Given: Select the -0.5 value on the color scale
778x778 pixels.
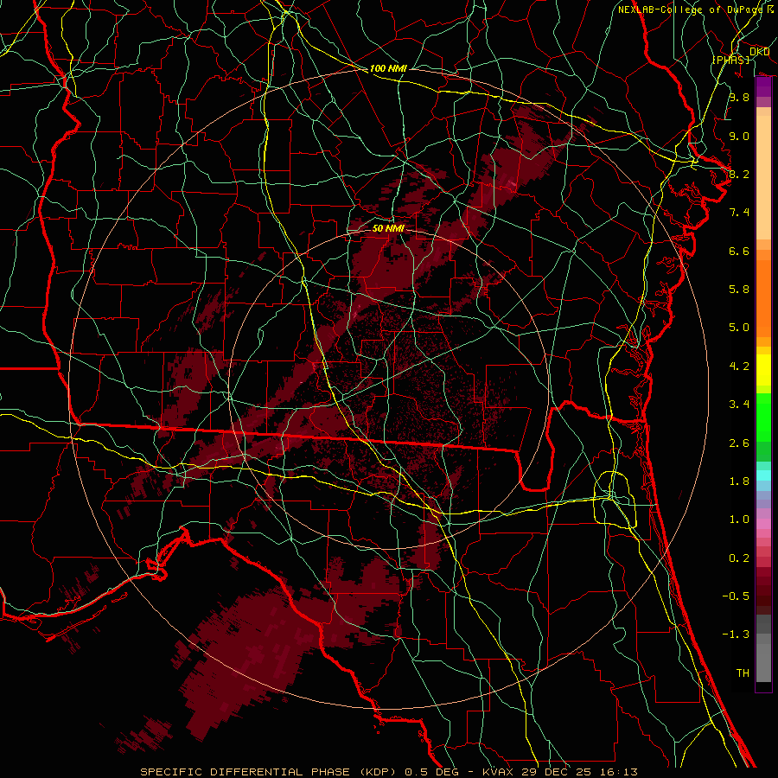Looking at the screenshot, I should click(736, 596).
